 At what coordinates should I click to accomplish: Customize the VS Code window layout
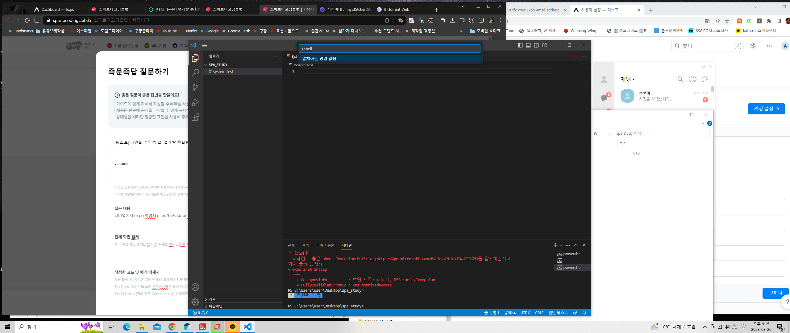545,45
